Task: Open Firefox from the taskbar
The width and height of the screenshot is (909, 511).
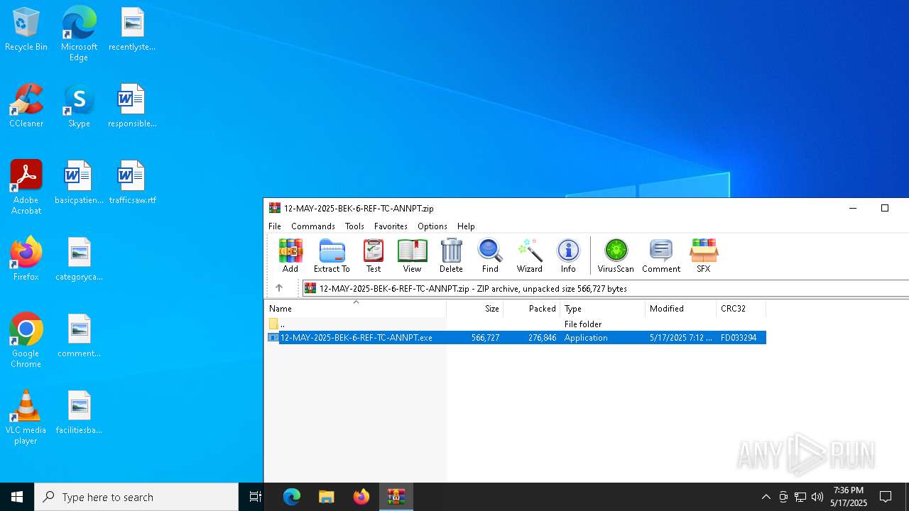Action: click(361, 497)
